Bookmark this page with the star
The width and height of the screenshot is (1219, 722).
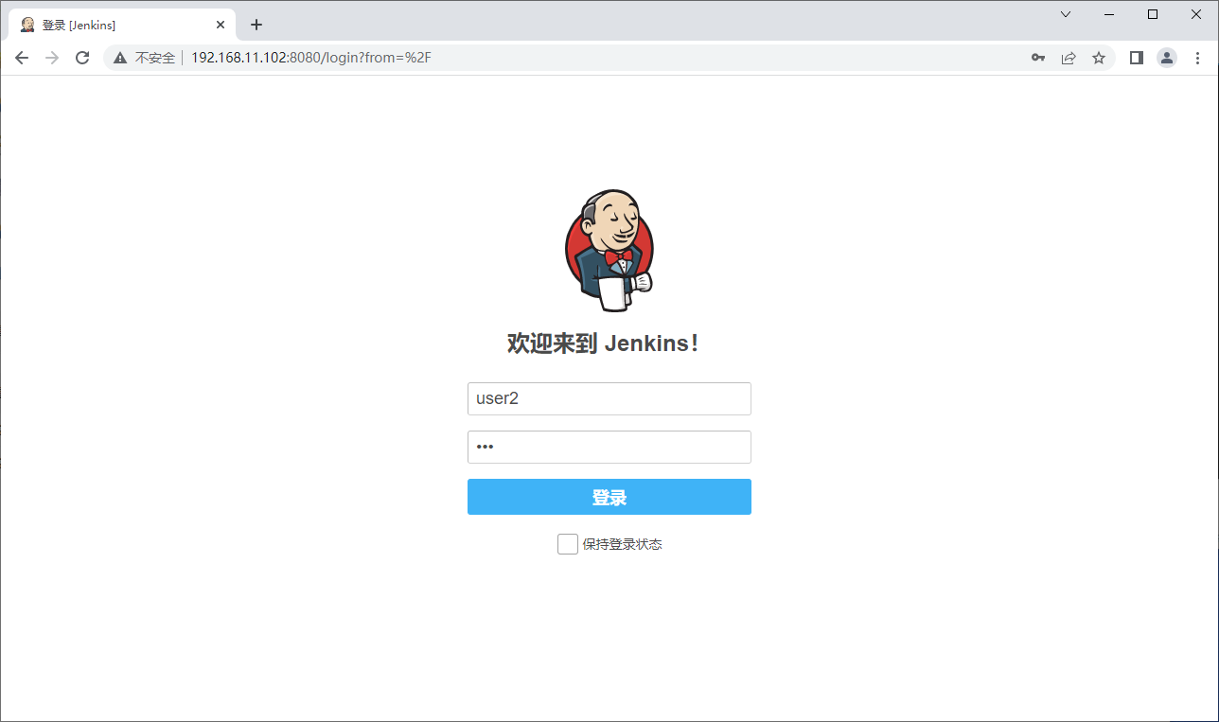(x=1099, y=58)
